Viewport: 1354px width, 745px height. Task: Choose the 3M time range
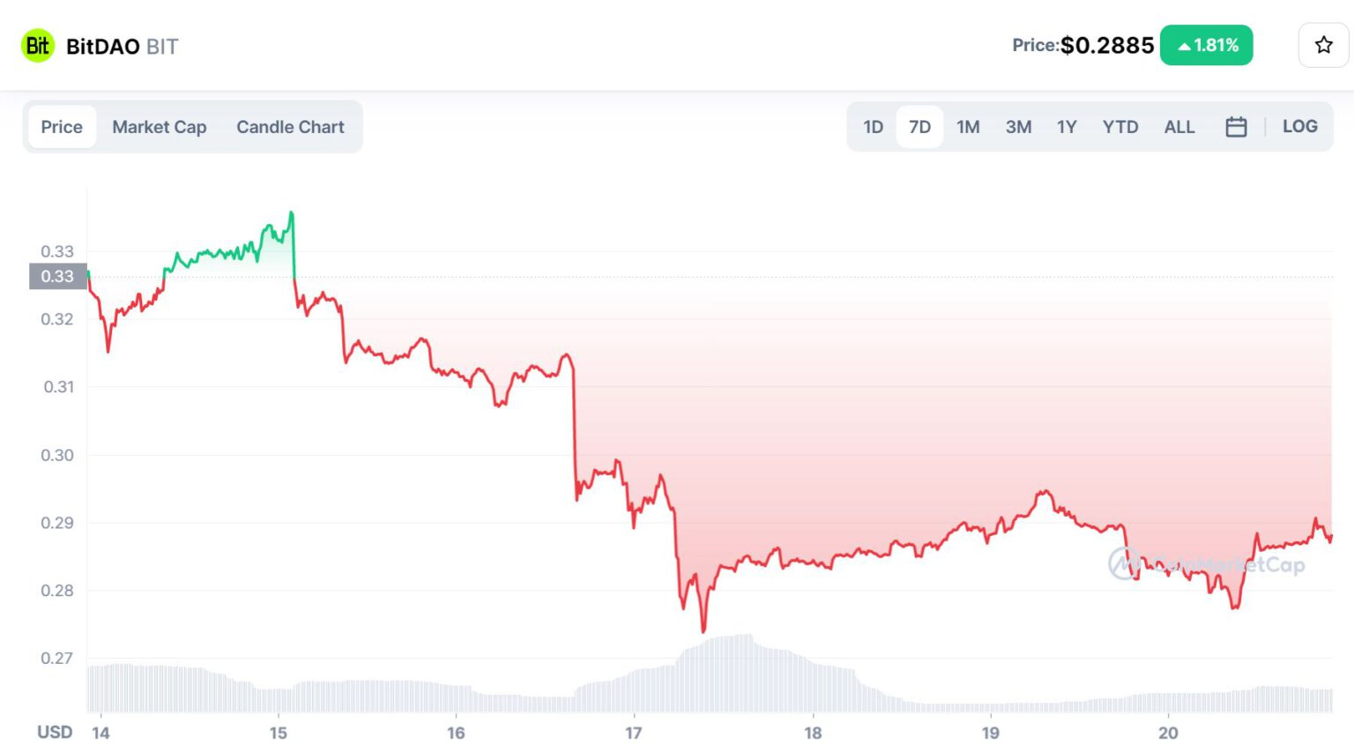[x=1018, y=127]
